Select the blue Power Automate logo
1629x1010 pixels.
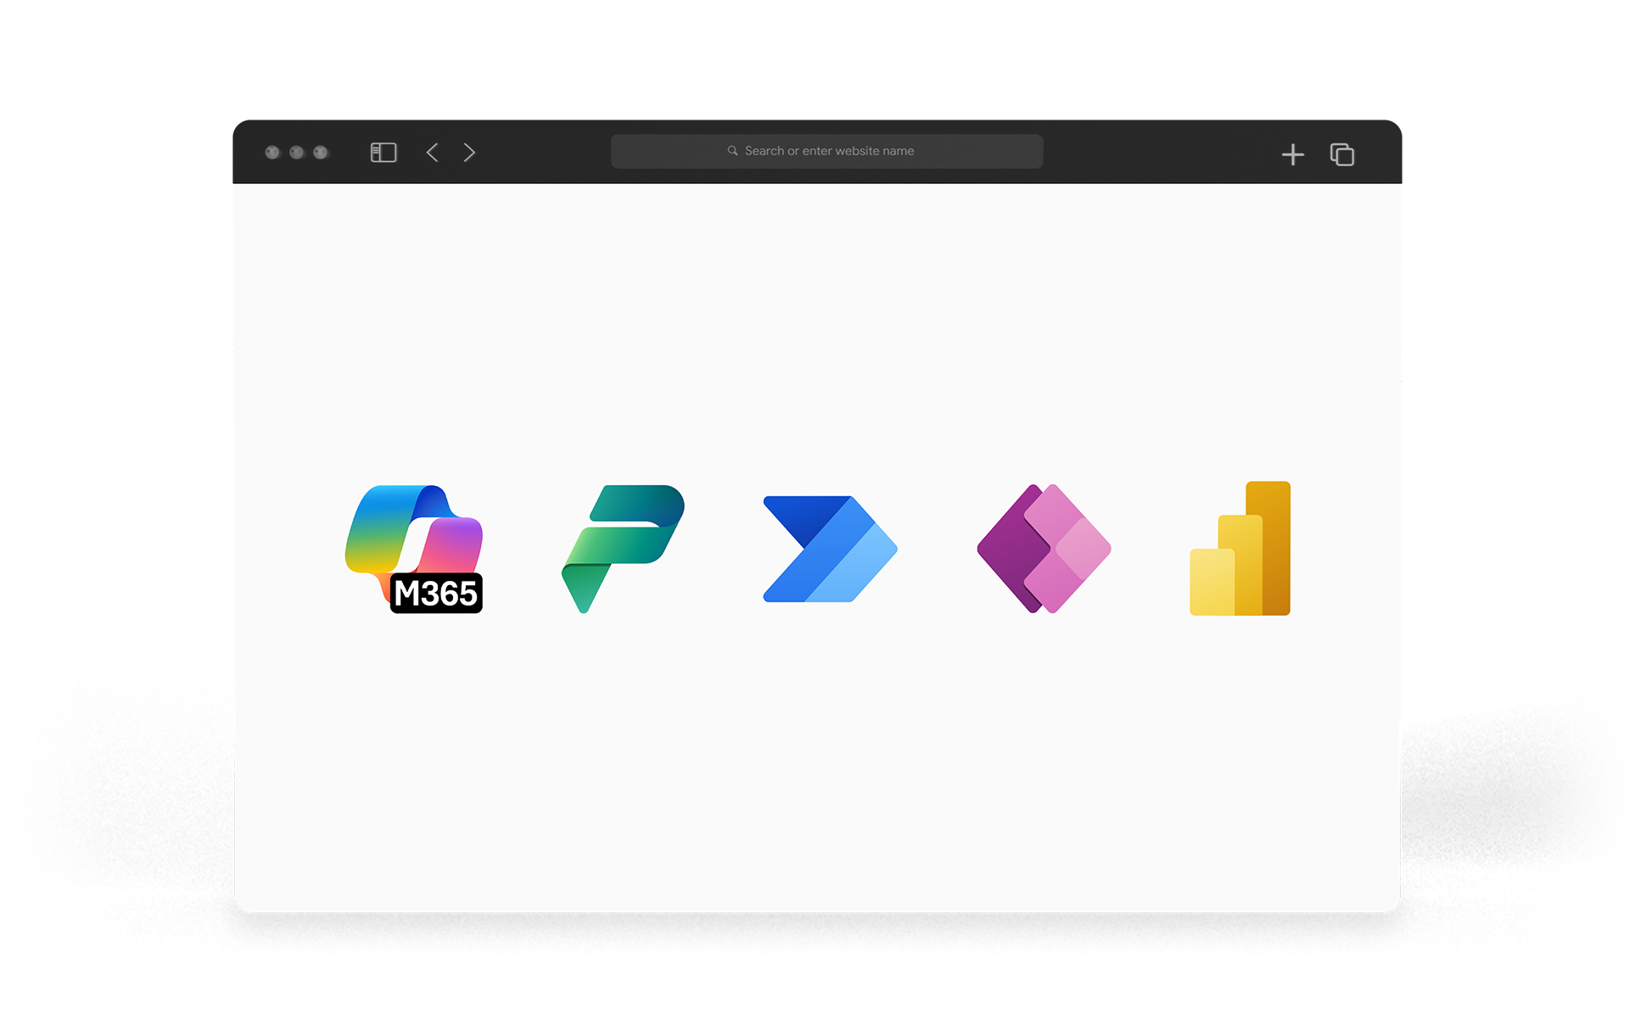coord(829,549)
